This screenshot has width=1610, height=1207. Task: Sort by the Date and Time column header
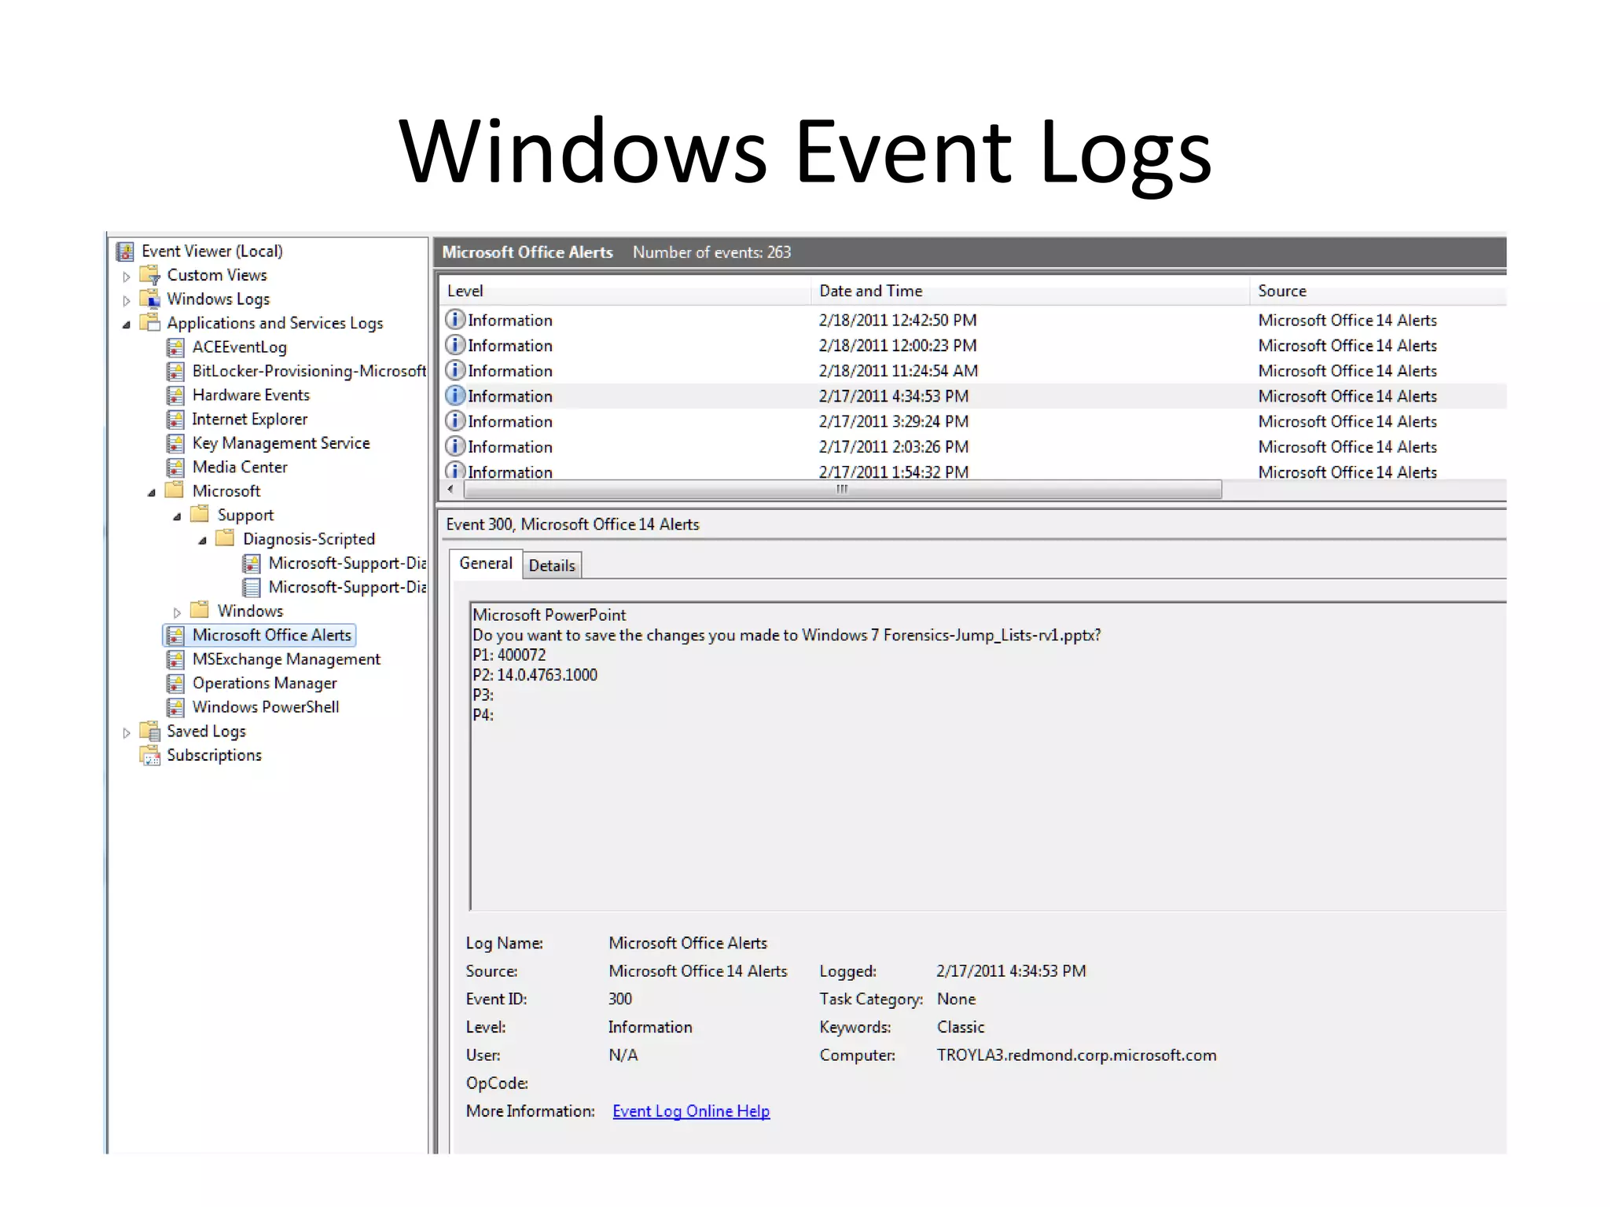(x=1030, y=291)
